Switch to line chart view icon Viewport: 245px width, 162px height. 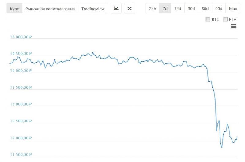[x=116, y=9]
